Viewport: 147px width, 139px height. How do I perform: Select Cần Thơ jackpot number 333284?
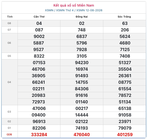point(39,135)
